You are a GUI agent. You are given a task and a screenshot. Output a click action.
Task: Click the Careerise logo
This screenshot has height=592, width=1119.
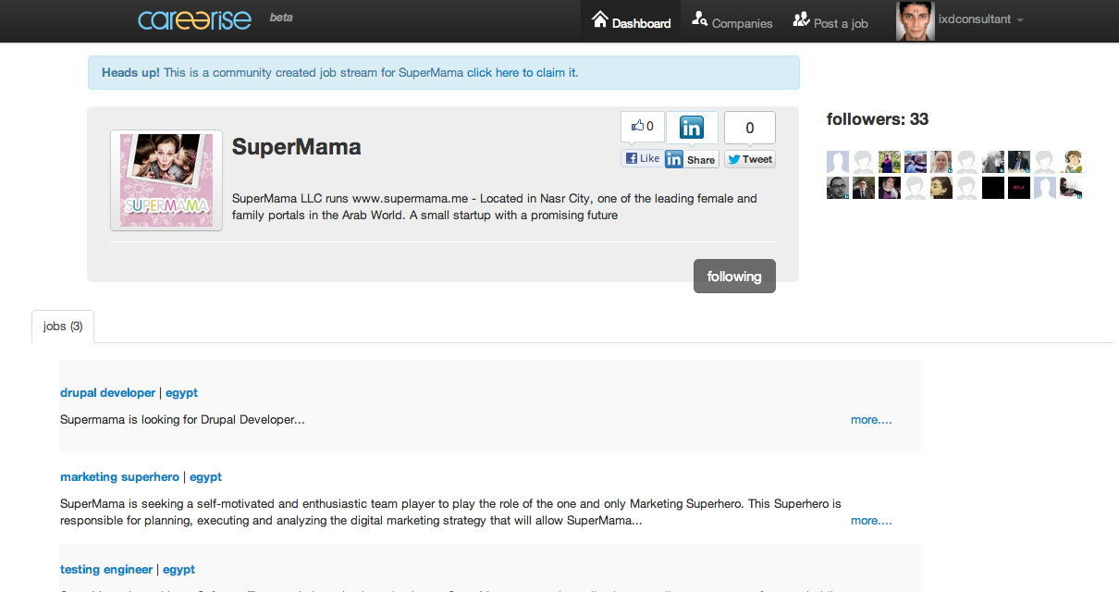pos(194,19)
